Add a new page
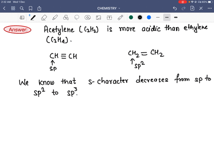The width and height of the screenshot is (214, 160). (192, 8)
